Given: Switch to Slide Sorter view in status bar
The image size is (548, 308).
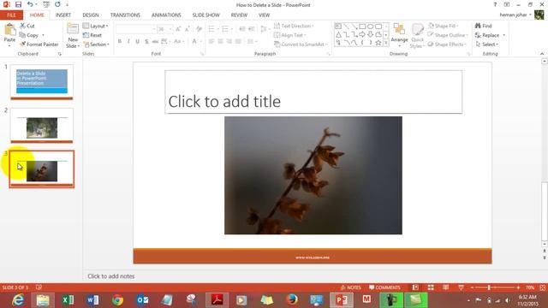Looking at the screenshot, I should (x=431, y=287).
